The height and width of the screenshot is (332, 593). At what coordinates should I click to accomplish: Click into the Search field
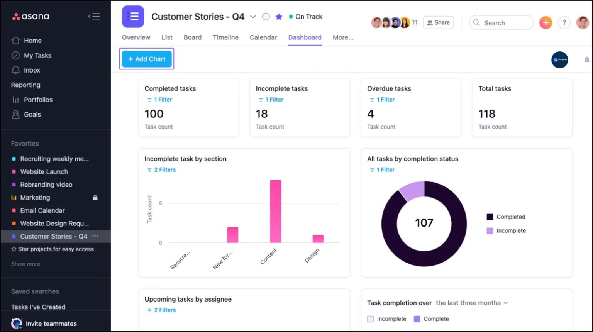click(x=501, y=23)
